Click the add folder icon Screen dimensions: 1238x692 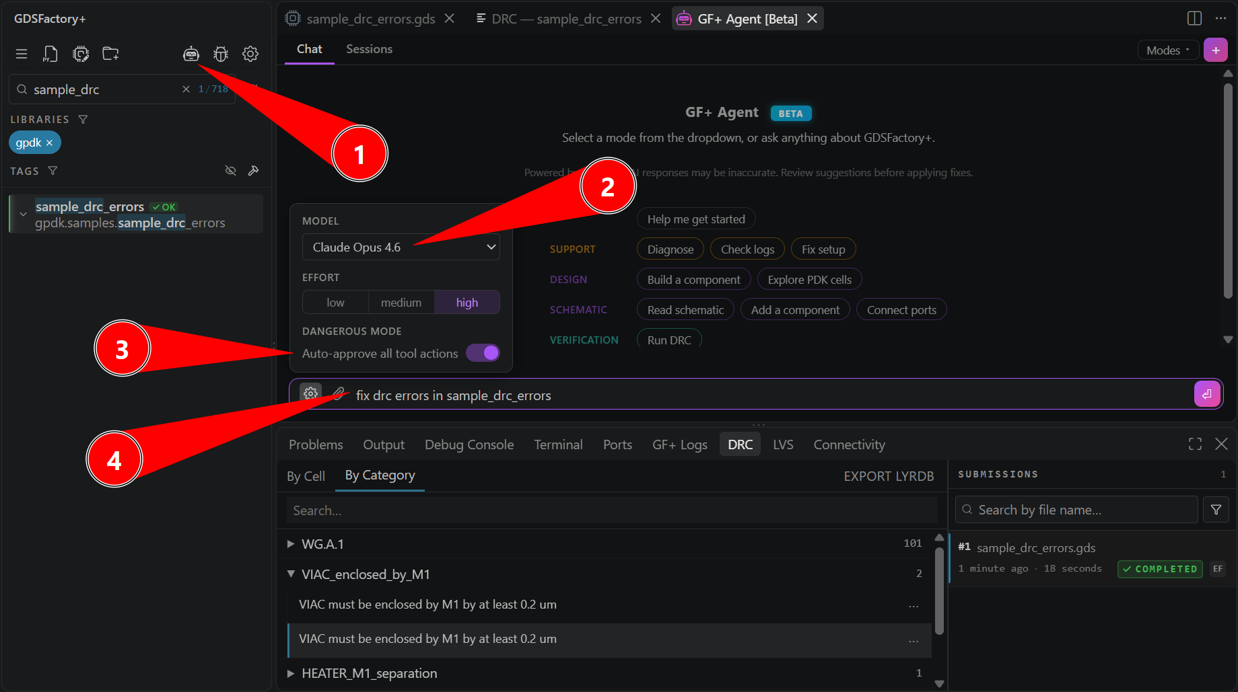pos(110,54)
